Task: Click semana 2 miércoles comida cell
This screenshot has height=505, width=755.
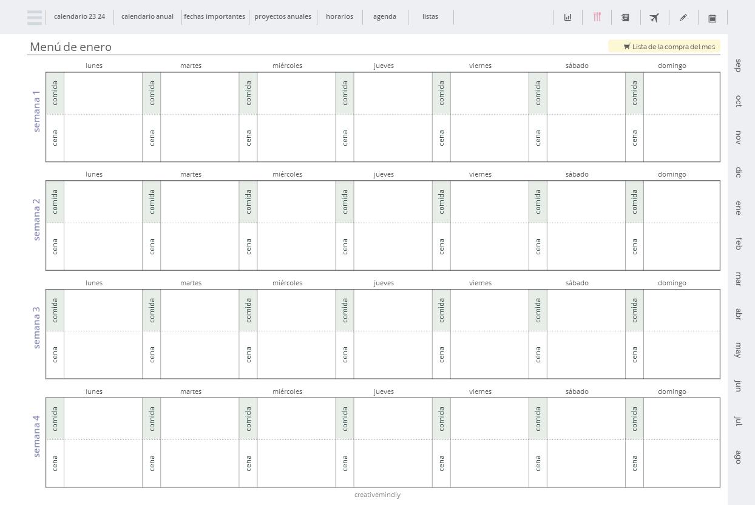Action: pos(296,202)
